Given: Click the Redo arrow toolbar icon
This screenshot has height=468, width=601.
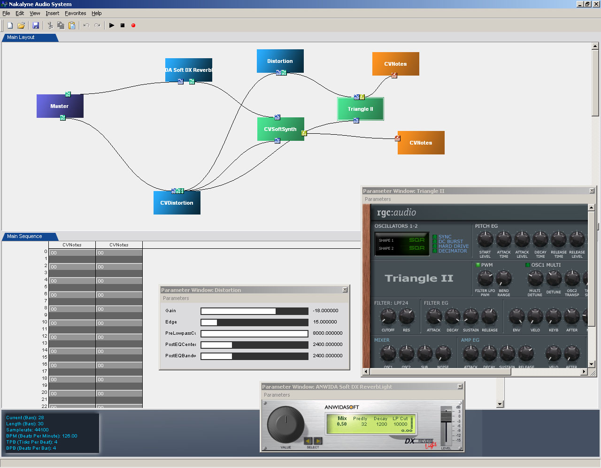Looking at the screenshot, I should (x=97, y=25).
